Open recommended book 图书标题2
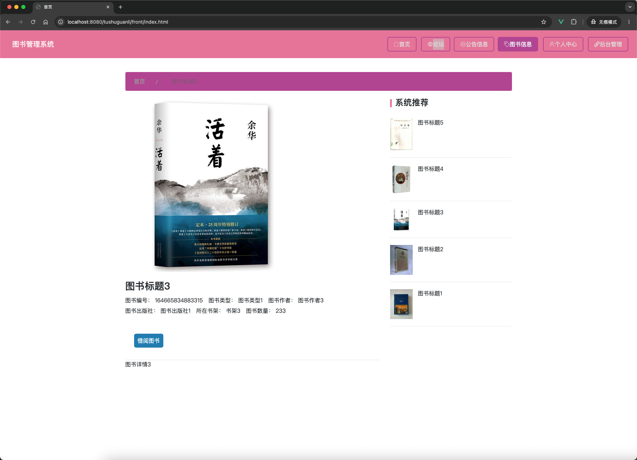 430,249
